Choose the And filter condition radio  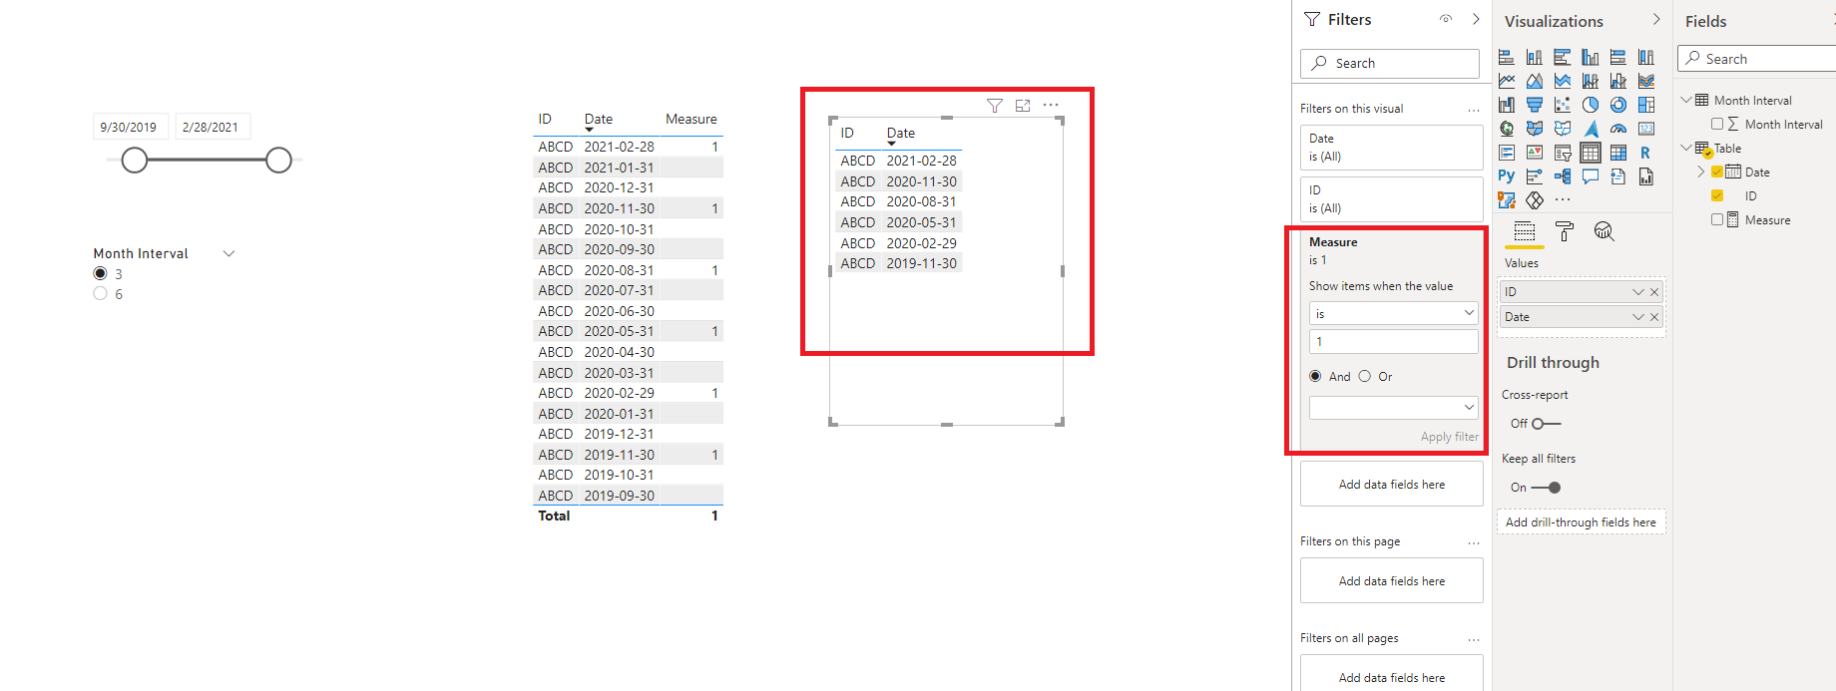[1315, 376]
